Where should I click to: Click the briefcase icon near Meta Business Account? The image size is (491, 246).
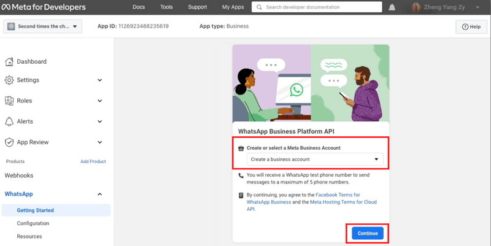point(241,148)
